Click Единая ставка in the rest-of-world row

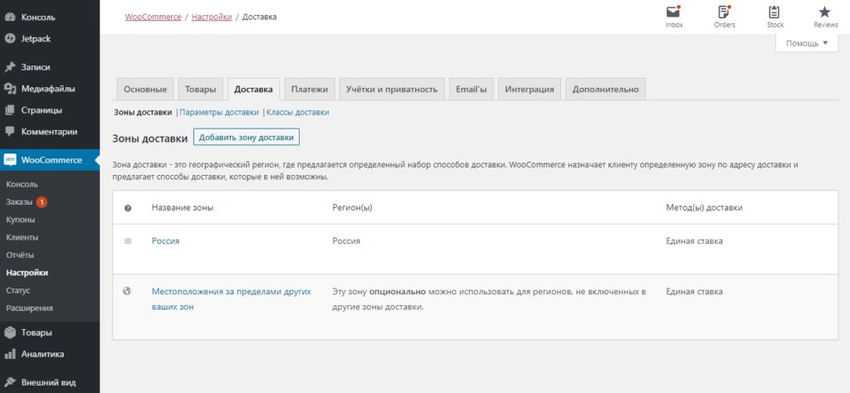pos(694,291)
